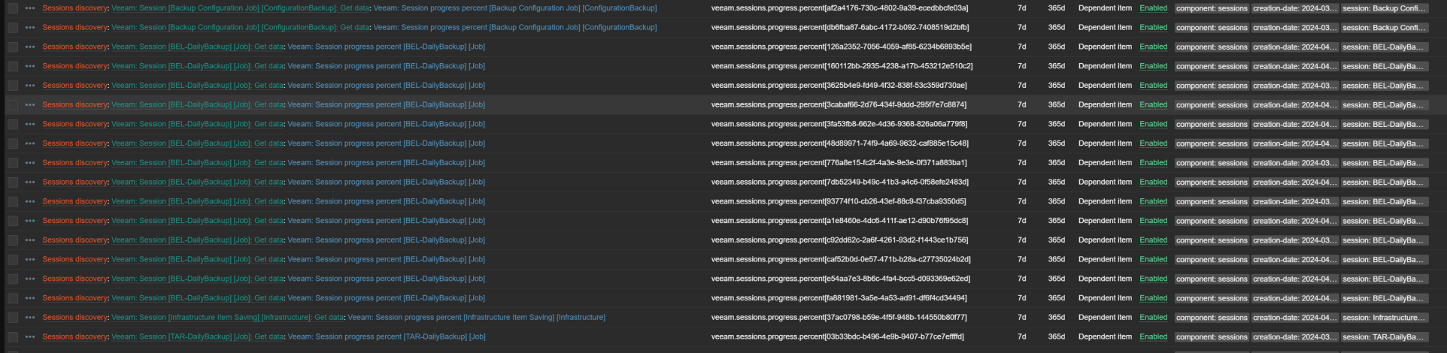
Task: Open Session progress percent [TAR-DailyBackup] item
Action: coord(387,337)
